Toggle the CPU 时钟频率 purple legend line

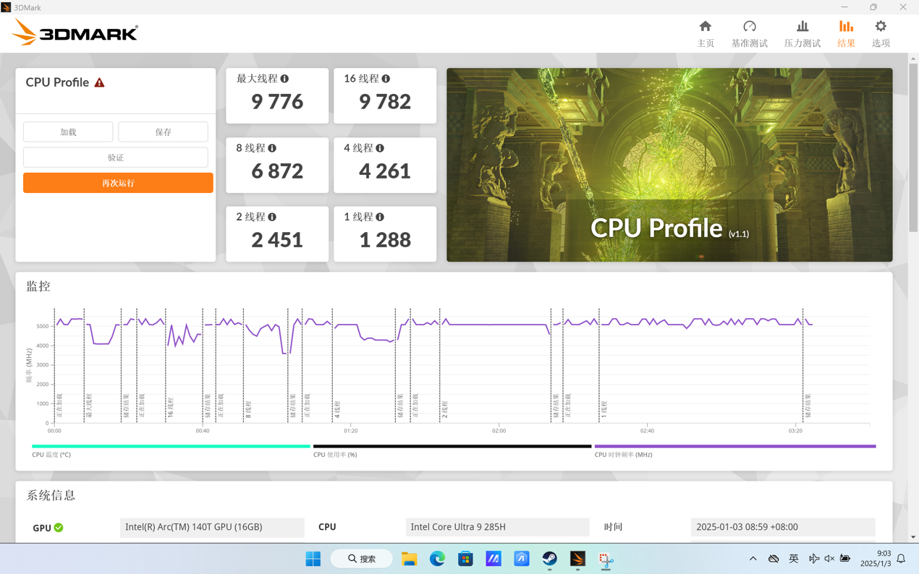tap(734, 447)
